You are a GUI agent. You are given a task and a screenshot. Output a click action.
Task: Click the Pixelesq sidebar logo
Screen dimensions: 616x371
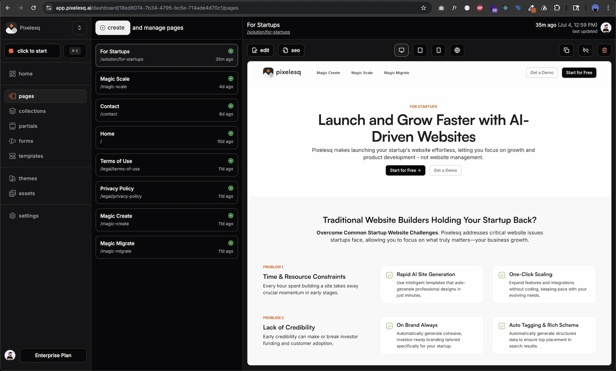[x=11, y=28]
